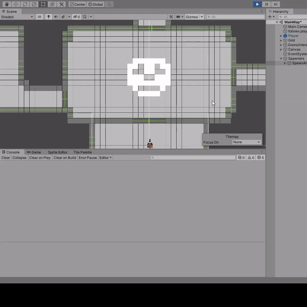Toggle scene grid visibility icon
Viewport: 307px width, 307px height.
[85, 17]
